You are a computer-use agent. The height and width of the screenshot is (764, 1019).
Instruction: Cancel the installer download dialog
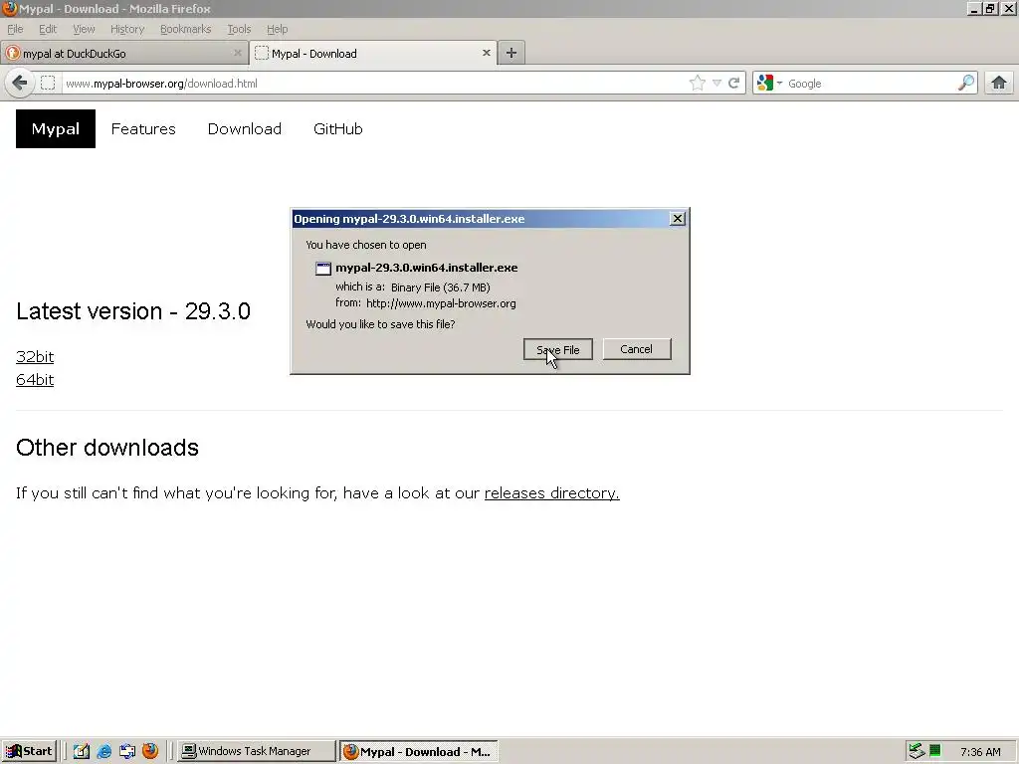[x=636, y=349]
